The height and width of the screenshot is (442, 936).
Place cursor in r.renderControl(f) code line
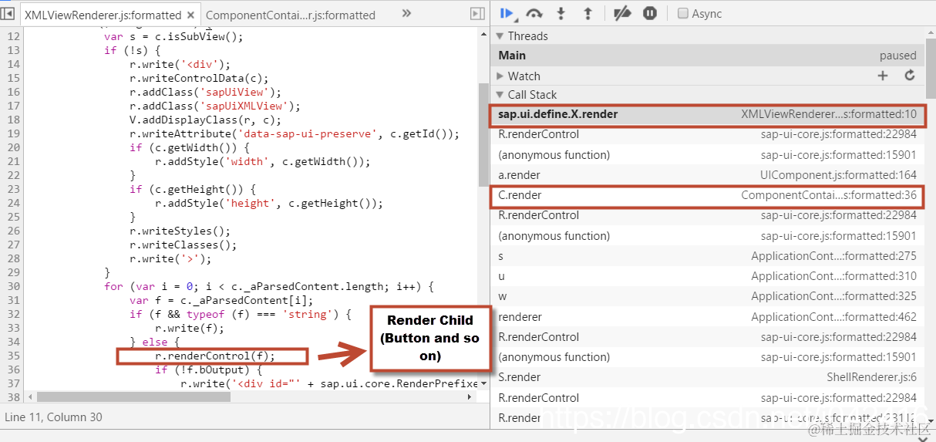(215, 356)
